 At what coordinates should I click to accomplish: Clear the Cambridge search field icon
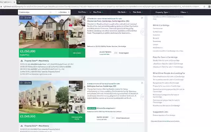pos(50,12)
